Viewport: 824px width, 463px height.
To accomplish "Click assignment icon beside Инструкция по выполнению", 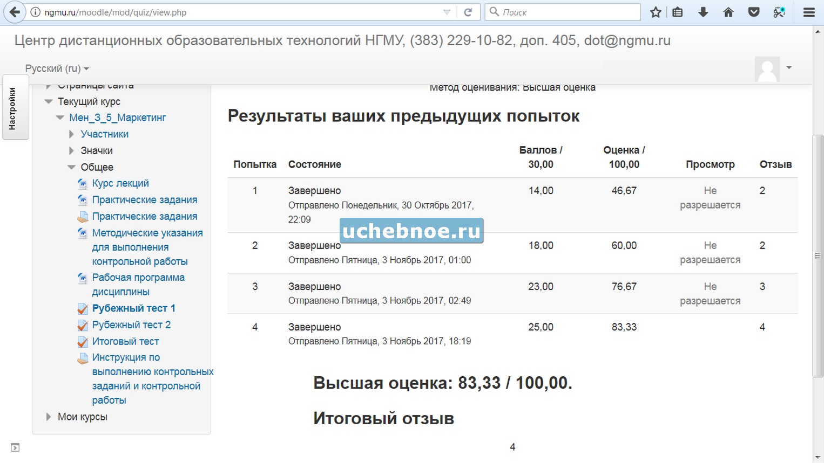I will point(83,358).
